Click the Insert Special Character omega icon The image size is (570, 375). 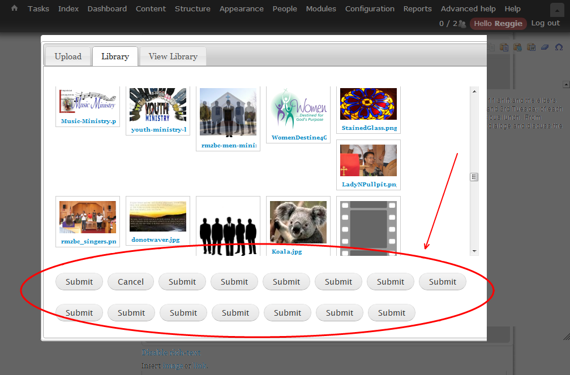click(x=559, y=47)
